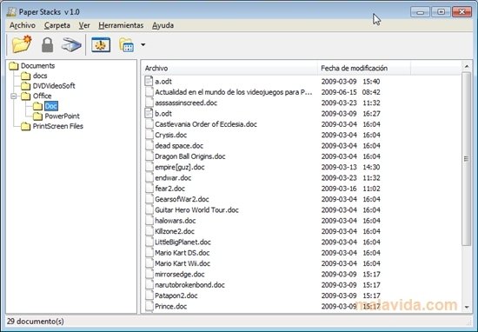The width and height of the screenshot is (478, 332).
Task: Click the Patapon2.doc file icon
Action: [x=149, y=295]
